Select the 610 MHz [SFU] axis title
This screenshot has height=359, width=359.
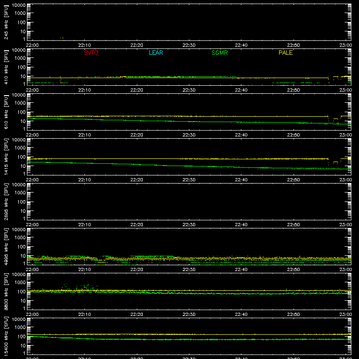click(x=6, y=112)
